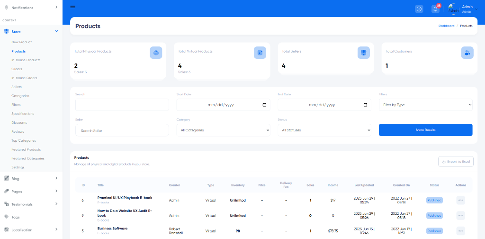485x239 pixels.
Task: Focus the Search input field
Action: 122,105
